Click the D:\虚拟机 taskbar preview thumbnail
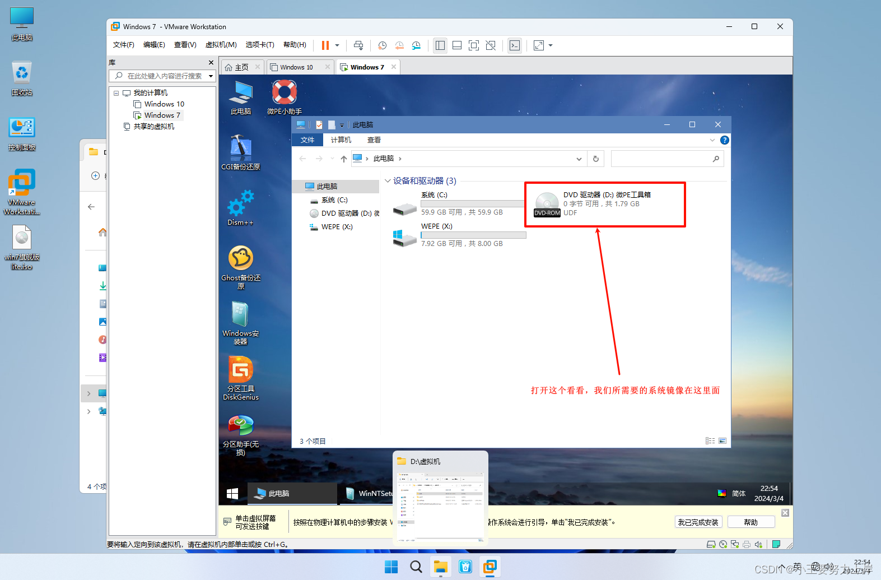 [x=441, y=499]
